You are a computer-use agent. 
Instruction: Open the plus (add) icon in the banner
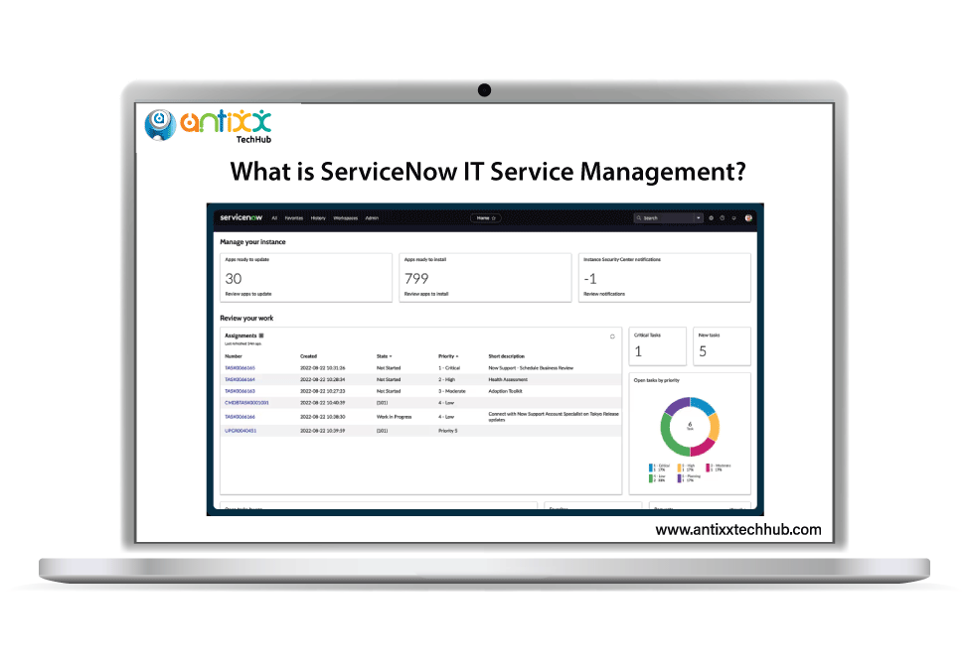(711, 217)
